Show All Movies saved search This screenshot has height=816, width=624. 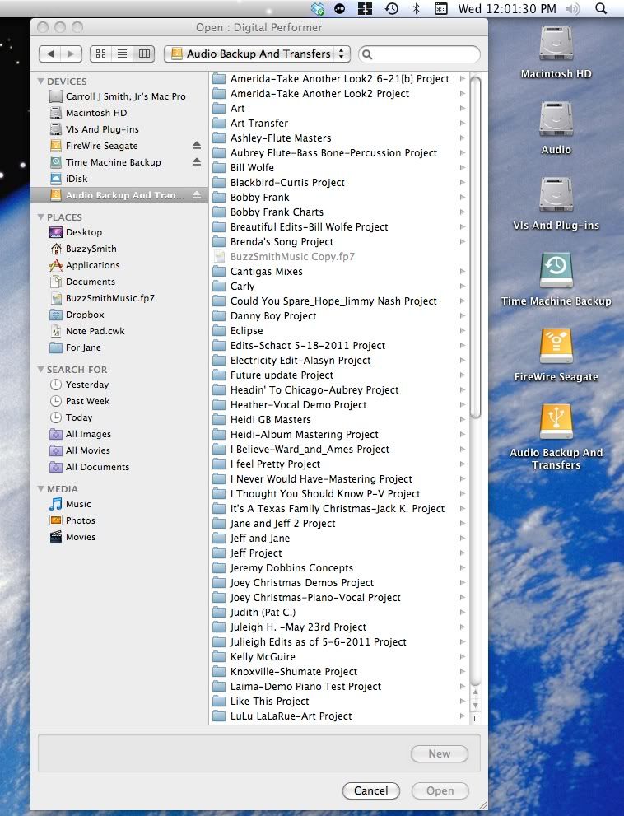coord(119,450)
